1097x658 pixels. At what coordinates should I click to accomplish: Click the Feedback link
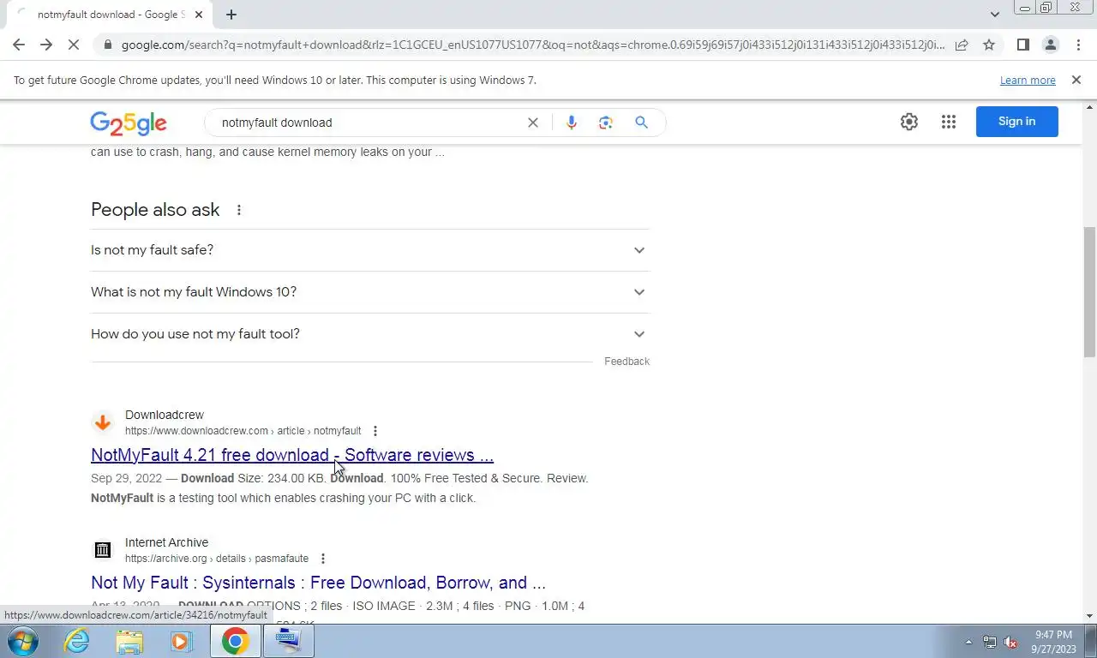(626, 362)
